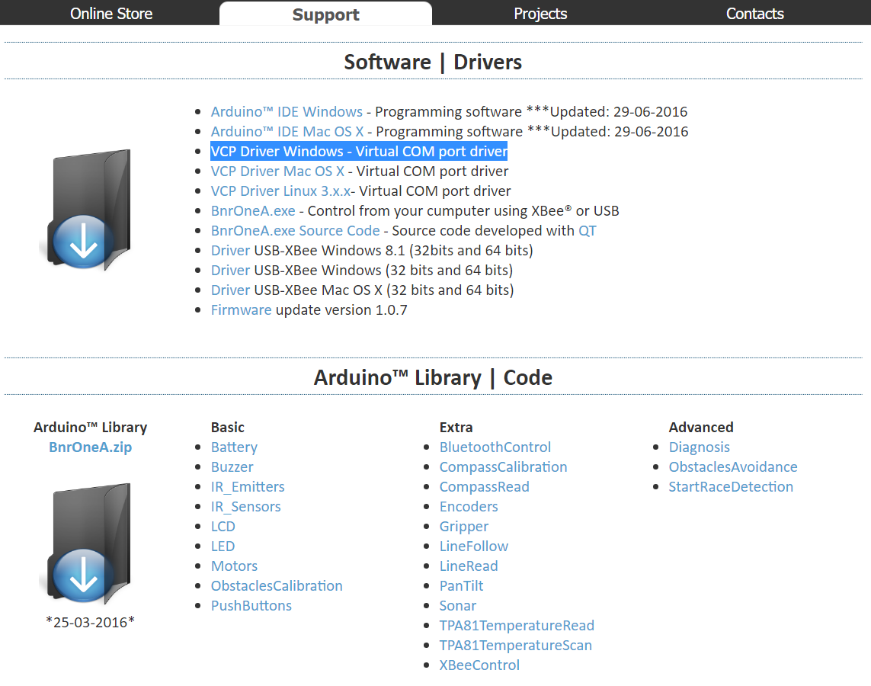Image resolution: width=871 pixels, height=686 pixels.
Task: Open the IR_Emitters example
Action: 248,487
